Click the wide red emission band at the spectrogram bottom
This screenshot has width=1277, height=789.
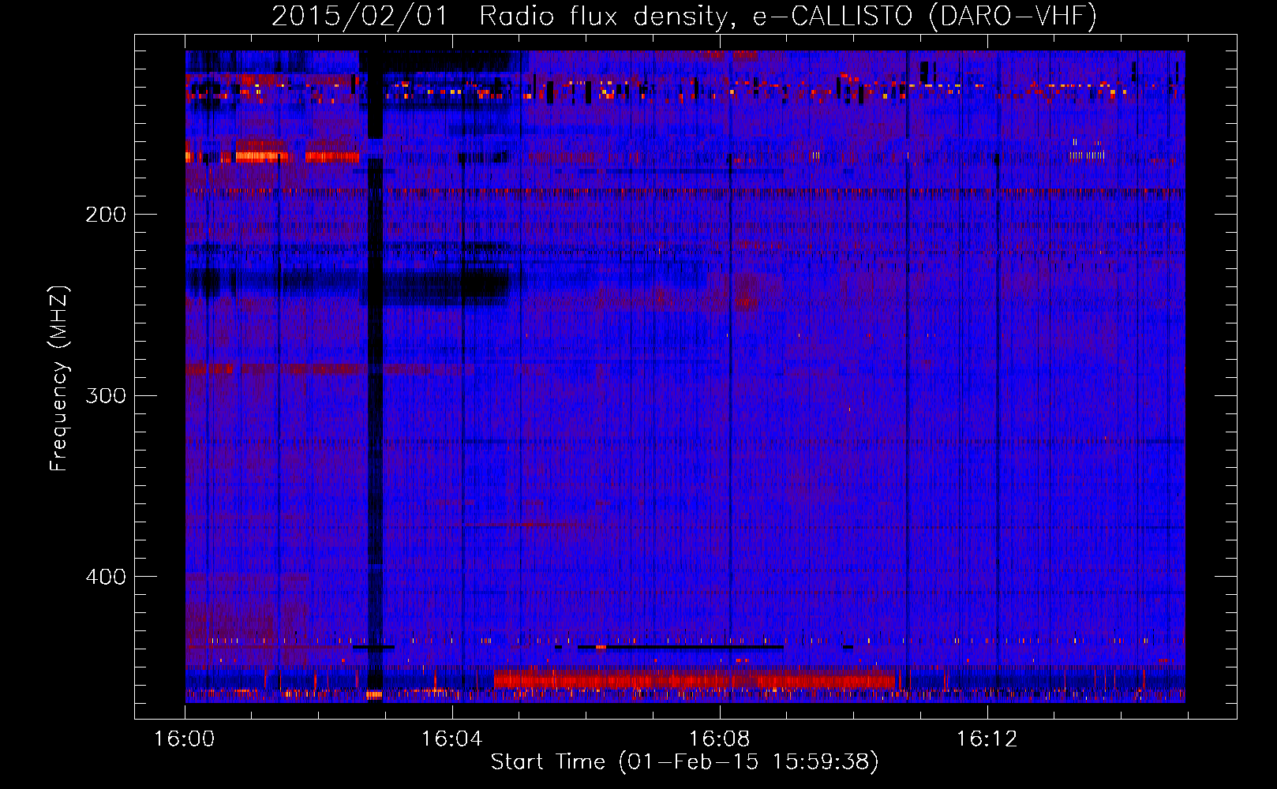tap(695, 679)
